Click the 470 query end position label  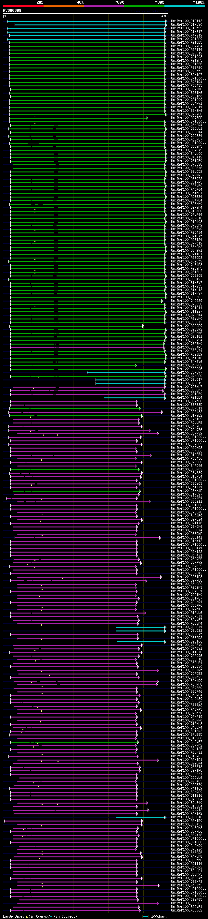click(164, 16)
